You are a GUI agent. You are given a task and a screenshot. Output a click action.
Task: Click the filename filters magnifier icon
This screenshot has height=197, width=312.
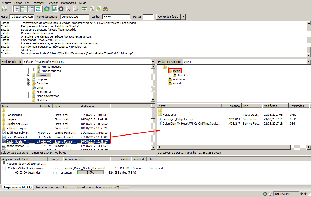(x=91, y=9)
